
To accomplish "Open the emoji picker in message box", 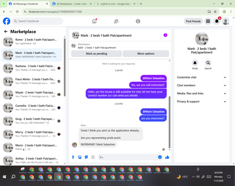I will (x=160, y=157).
